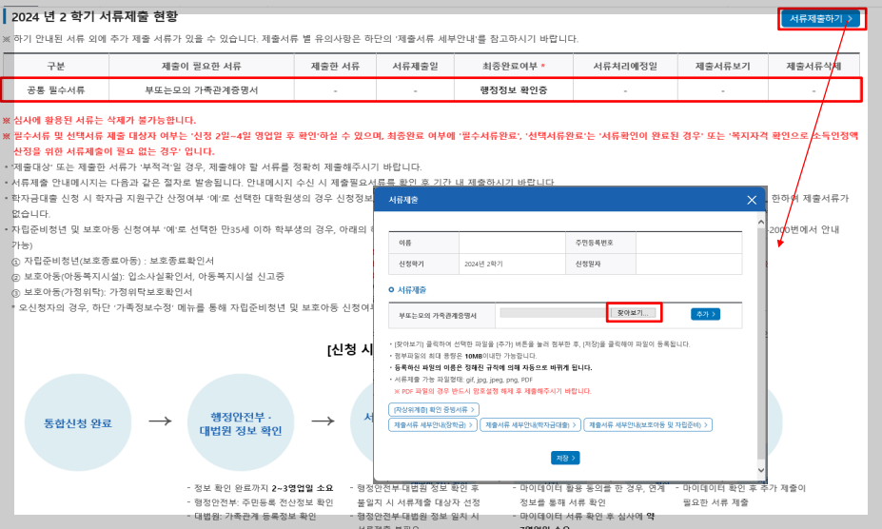882x529 pixels.
Task: Click the 주민등록번호 label in the dialog
Action: (x=594, y=243)
